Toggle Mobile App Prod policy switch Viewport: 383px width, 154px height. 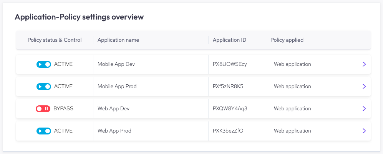[x=44, y=87]
